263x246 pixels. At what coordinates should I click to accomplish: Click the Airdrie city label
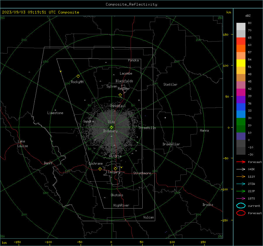click(x=115, y=156)
